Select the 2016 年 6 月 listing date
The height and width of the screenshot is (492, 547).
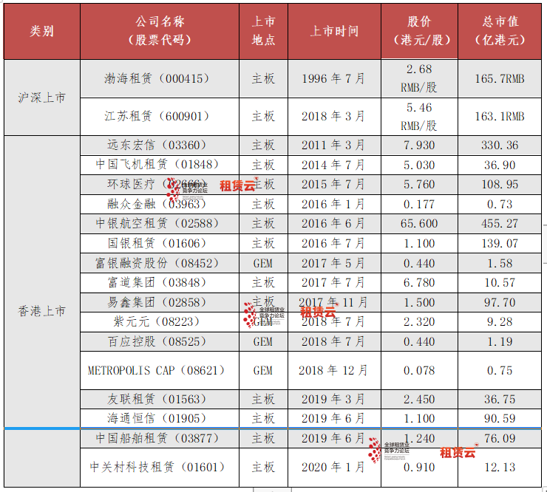coord(334,224)
